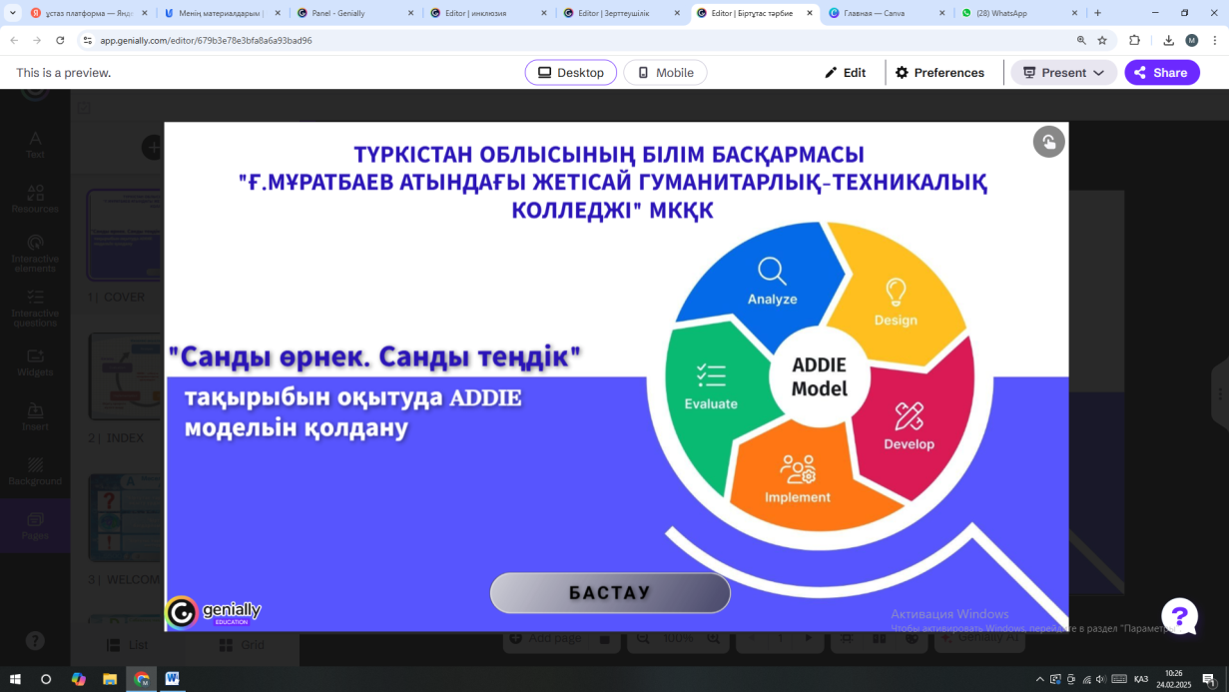Open browser Extensions puzzle icon

[x=1134, y=40]
